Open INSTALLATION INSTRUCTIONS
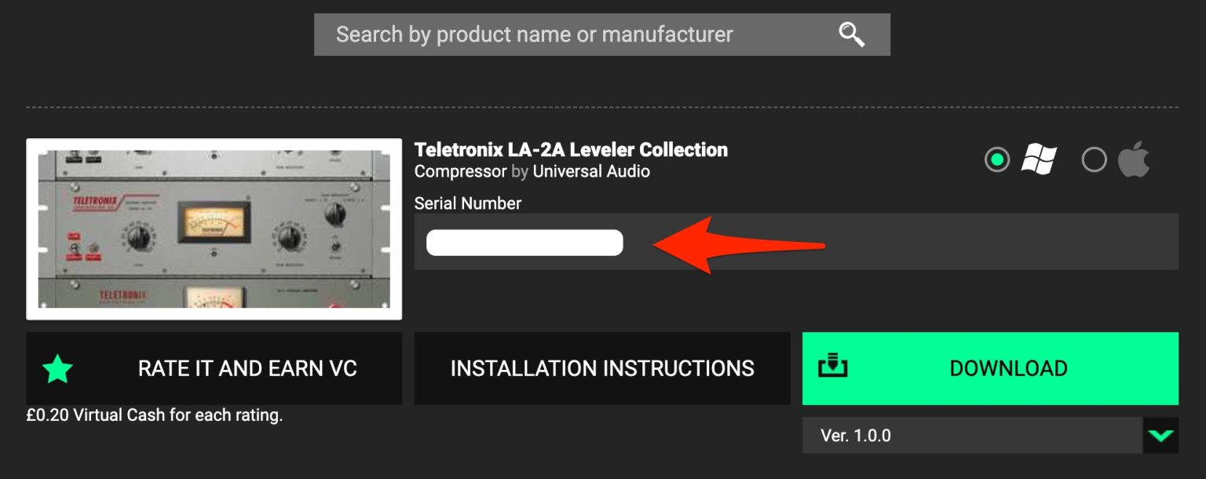 click(602, 368)
